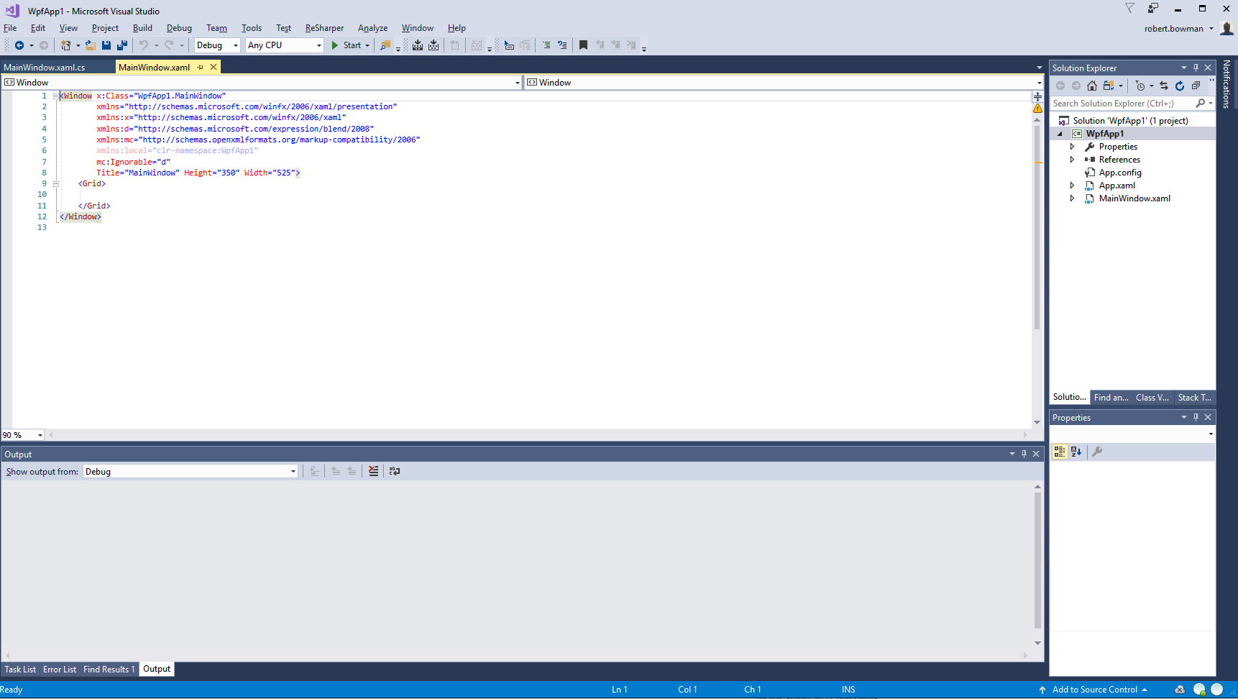This screenshot has width=1238, height=699.
Task: Open the robert.bowman account menu
Action: (x=1179, y=29)
